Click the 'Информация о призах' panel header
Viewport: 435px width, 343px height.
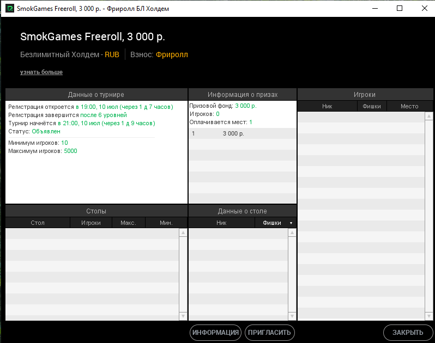pos(243,95)
